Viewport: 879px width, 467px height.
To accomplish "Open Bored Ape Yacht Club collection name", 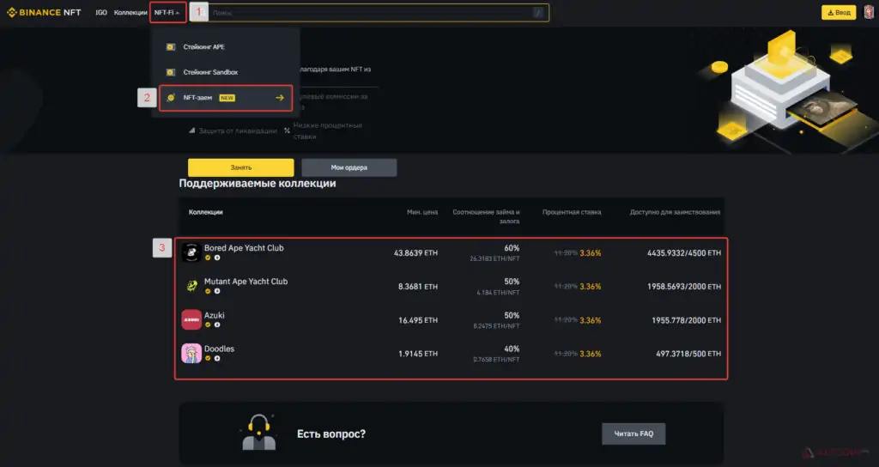I will tap(244, 248).
